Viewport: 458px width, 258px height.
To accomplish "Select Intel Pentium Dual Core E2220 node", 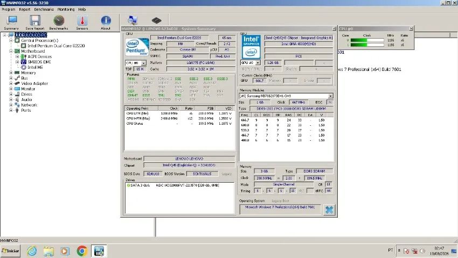I will (56, 46).
